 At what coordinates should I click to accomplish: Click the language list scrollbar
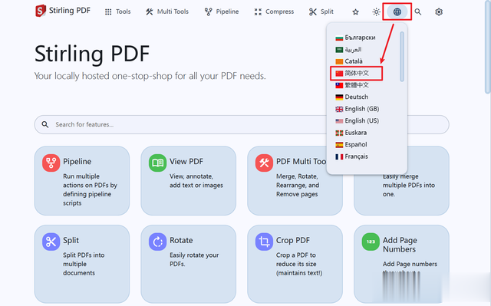[x=402, y=56]
